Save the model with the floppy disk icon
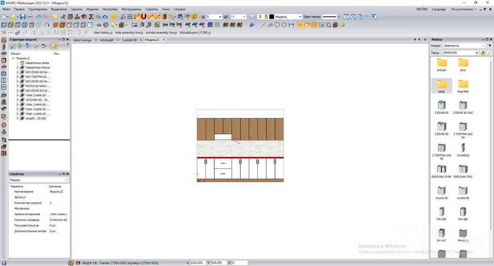The width and height of the screenshot is (494, 266). [x=23, y=17]
